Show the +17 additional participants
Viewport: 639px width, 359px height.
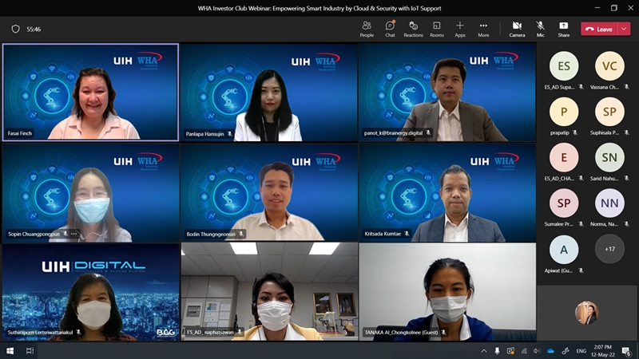coord(609,250)
